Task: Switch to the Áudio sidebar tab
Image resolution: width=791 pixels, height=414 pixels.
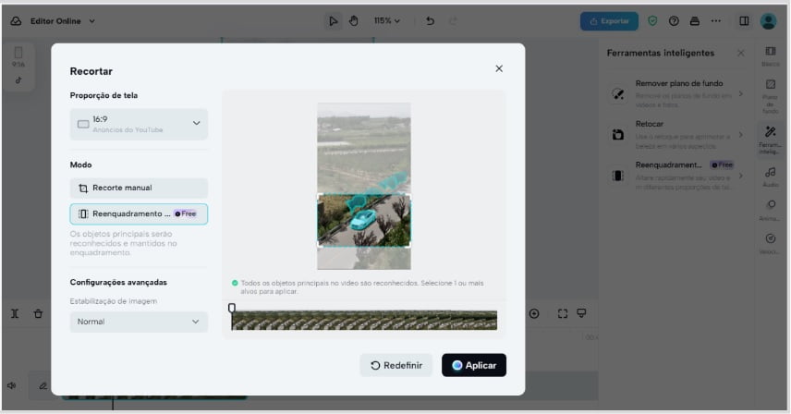Action: point(771,177)
